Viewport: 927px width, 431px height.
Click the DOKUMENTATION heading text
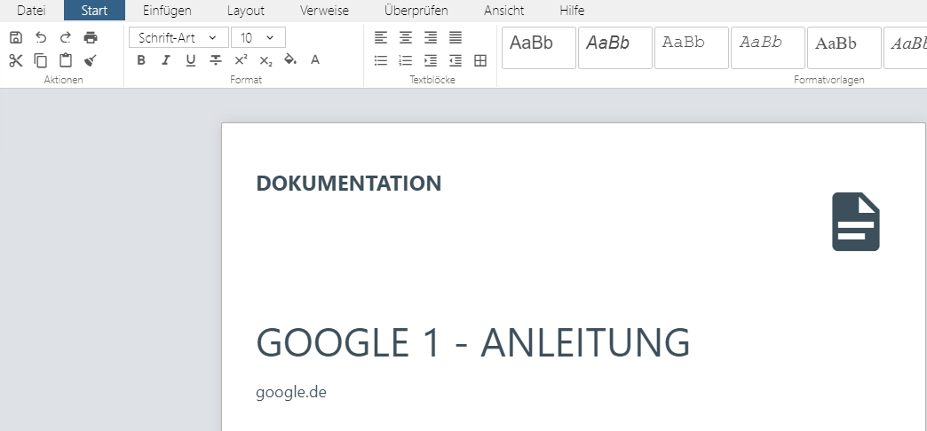(x=349, y=184)
